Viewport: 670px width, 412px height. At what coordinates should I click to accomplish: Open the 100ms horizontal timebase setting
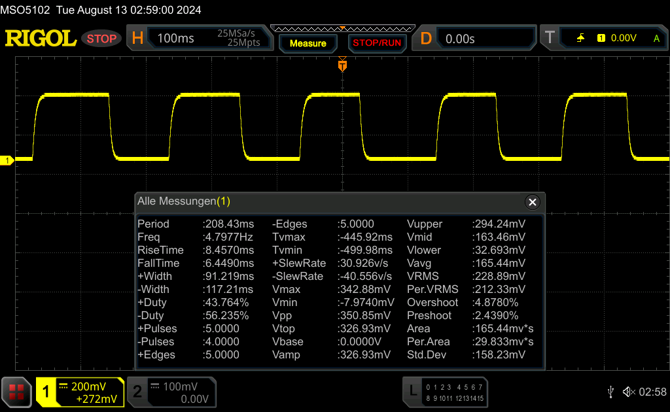click(x=175, y=39)
